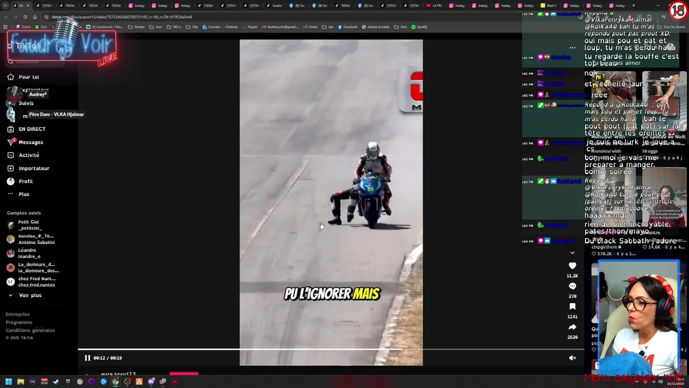689x388 pixels.
Task: Share the video using arrow icon
Action: (x=572, y=327)
